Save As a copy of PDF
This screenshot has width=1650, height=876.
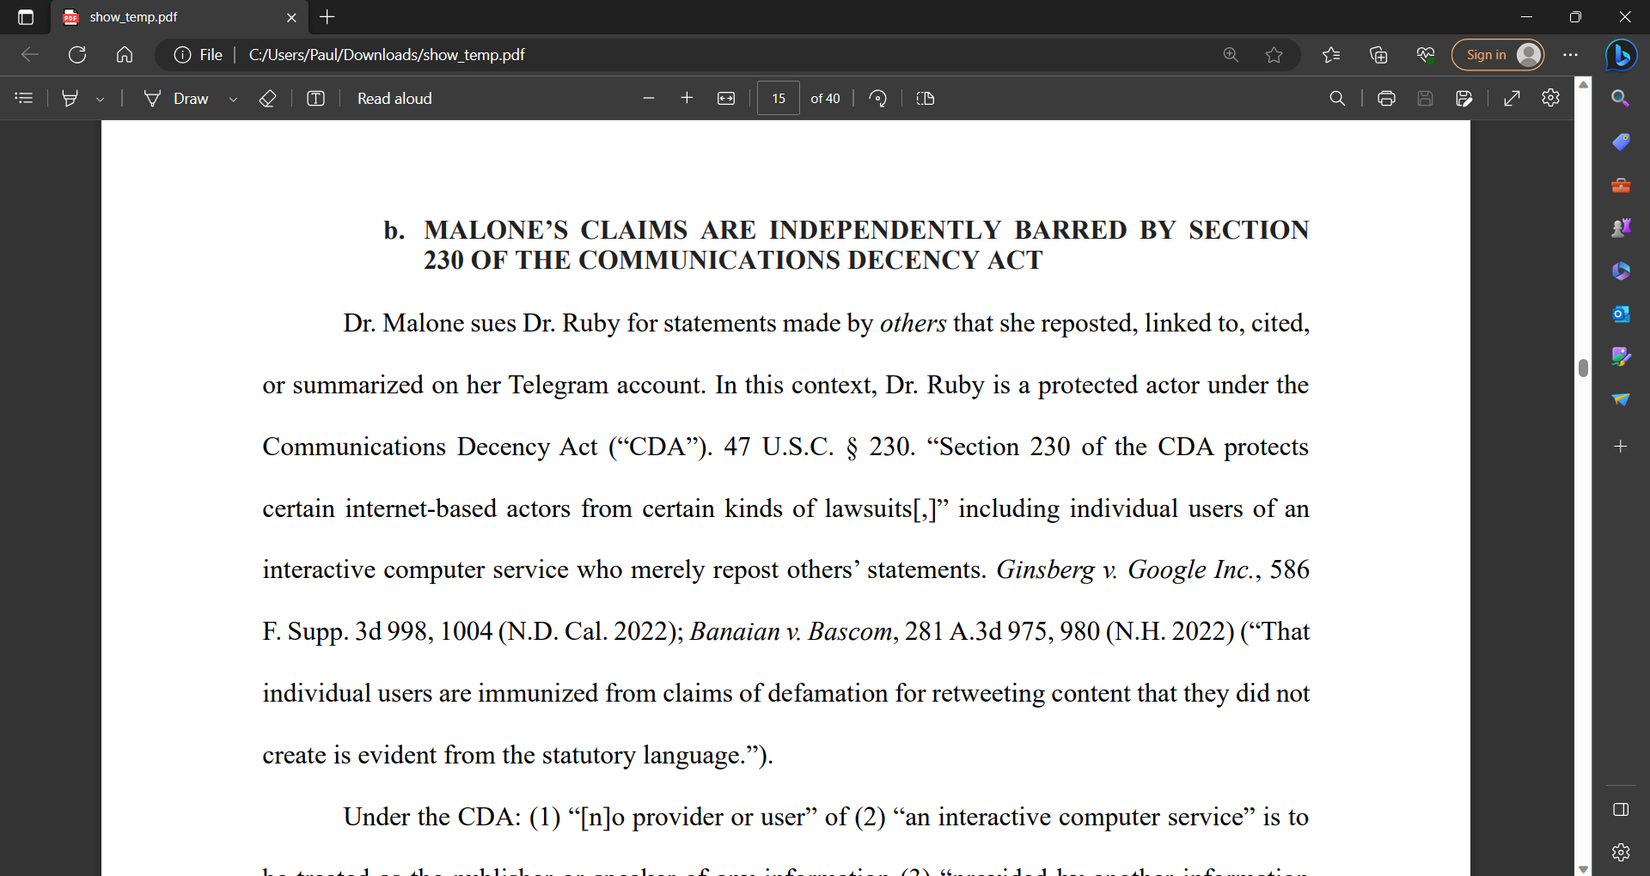point(1464,98)
